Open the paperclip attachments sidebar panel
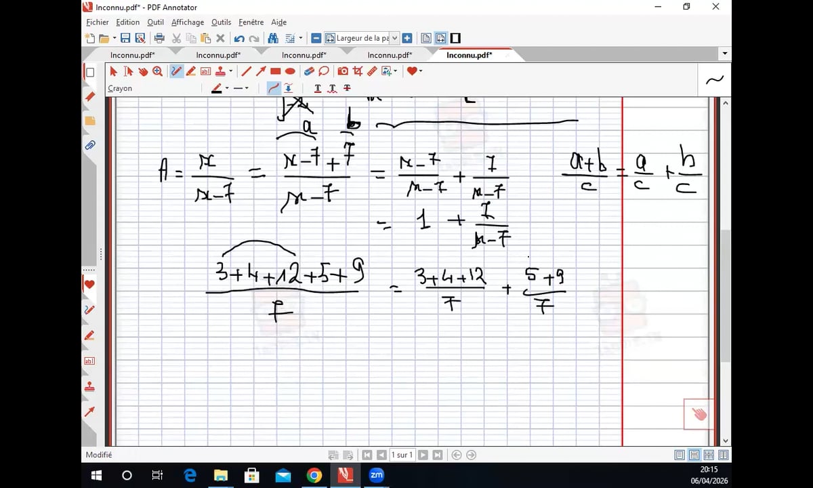The height and width of the screenshot is (488, 813). point(89,145)
